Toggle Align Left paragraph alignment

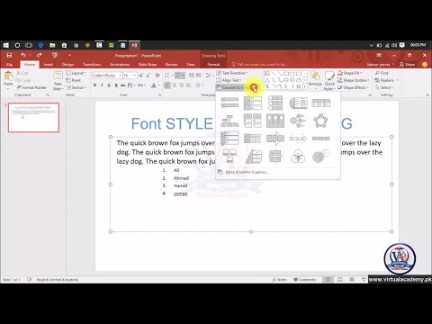pos(167,85)
